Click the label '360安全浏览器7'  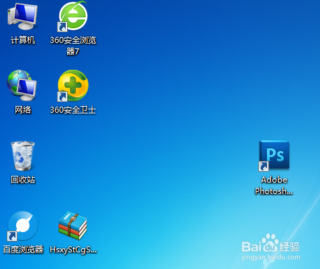pos(73,46)
